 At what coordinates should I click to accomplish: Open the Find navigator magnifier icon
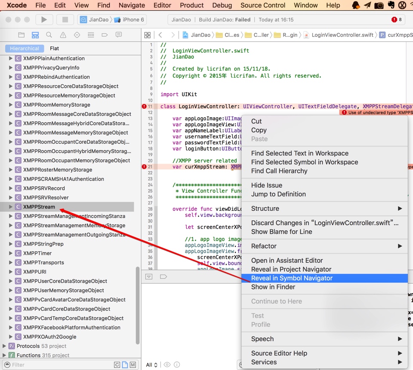click(x=49, y=35)
